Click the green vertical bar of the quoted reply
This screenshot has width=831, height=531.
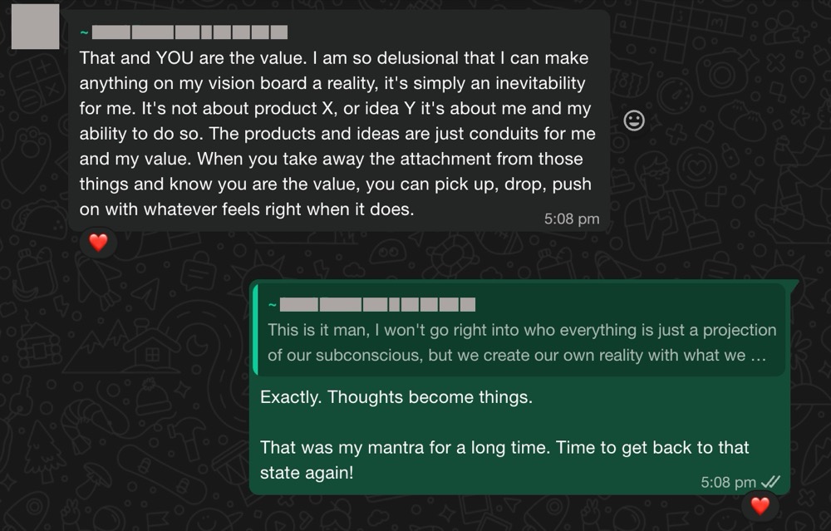point(256,329)
